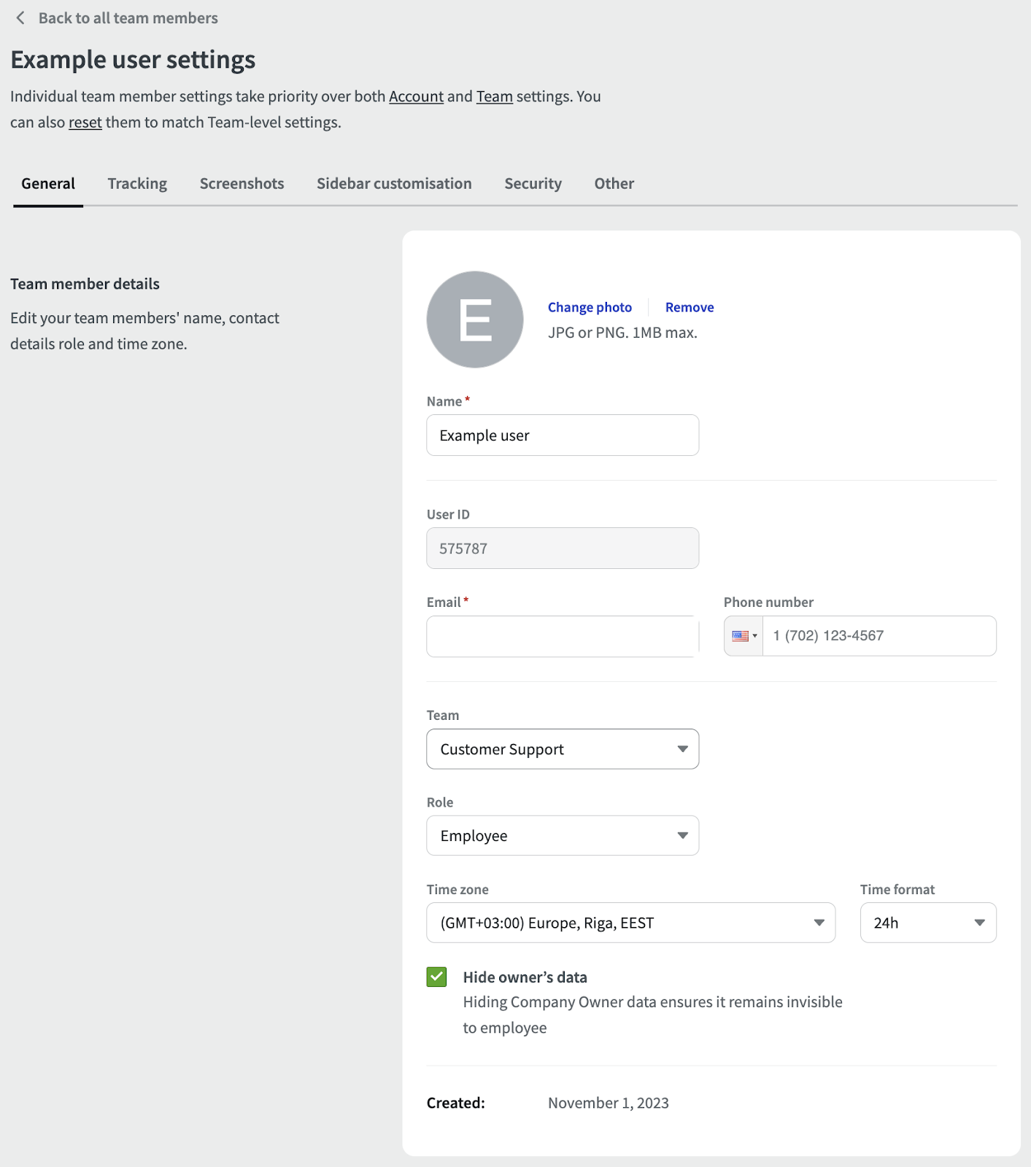Image resolution: width=1031 pixels, height=1167 pixels.
Task: Change the Time format dropdown from 24h
Action: point(927,923)
